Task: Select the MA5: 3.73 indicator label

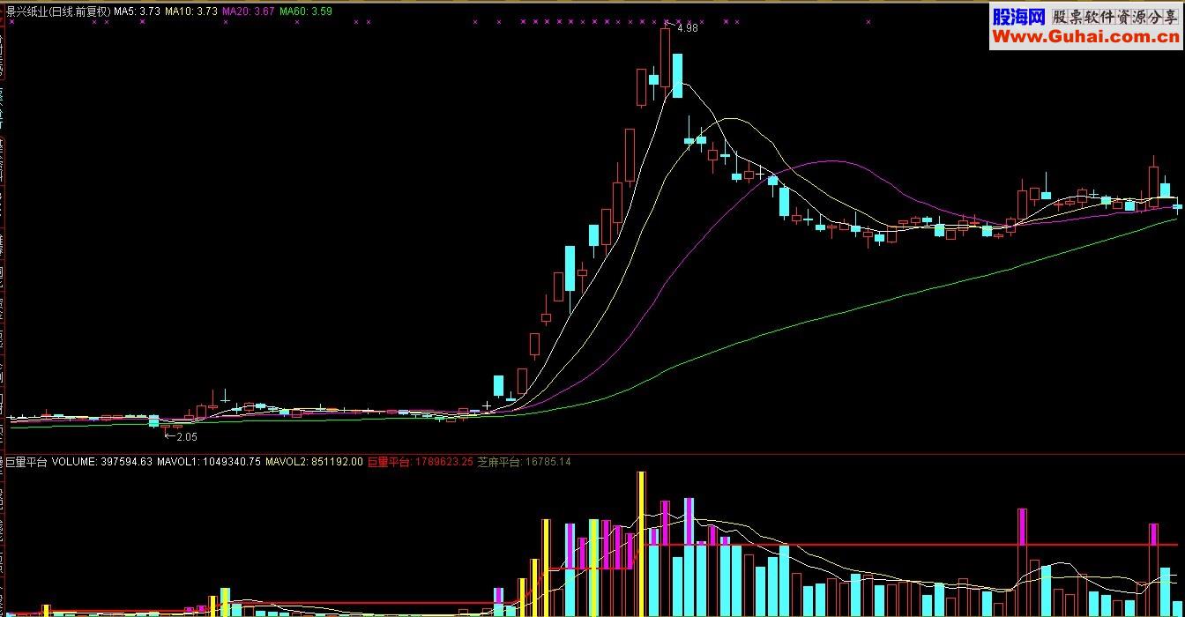Action: pos(137,11)
